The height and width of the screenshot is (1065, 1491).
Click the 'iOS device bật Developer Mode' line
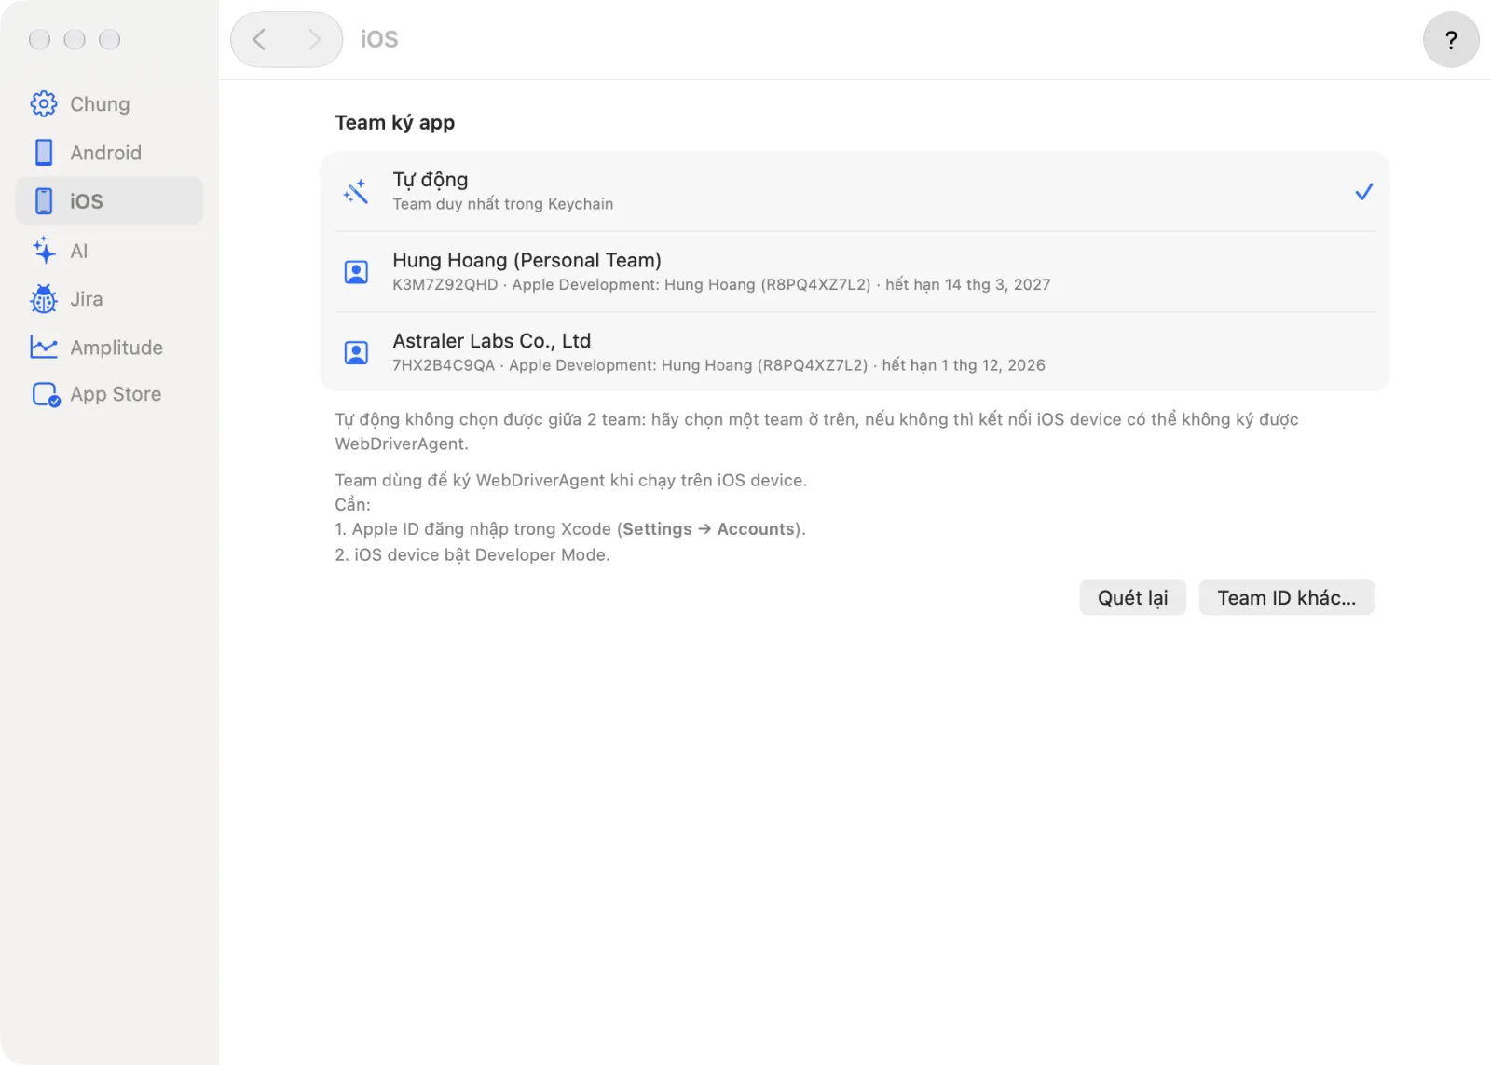point(472,555)
